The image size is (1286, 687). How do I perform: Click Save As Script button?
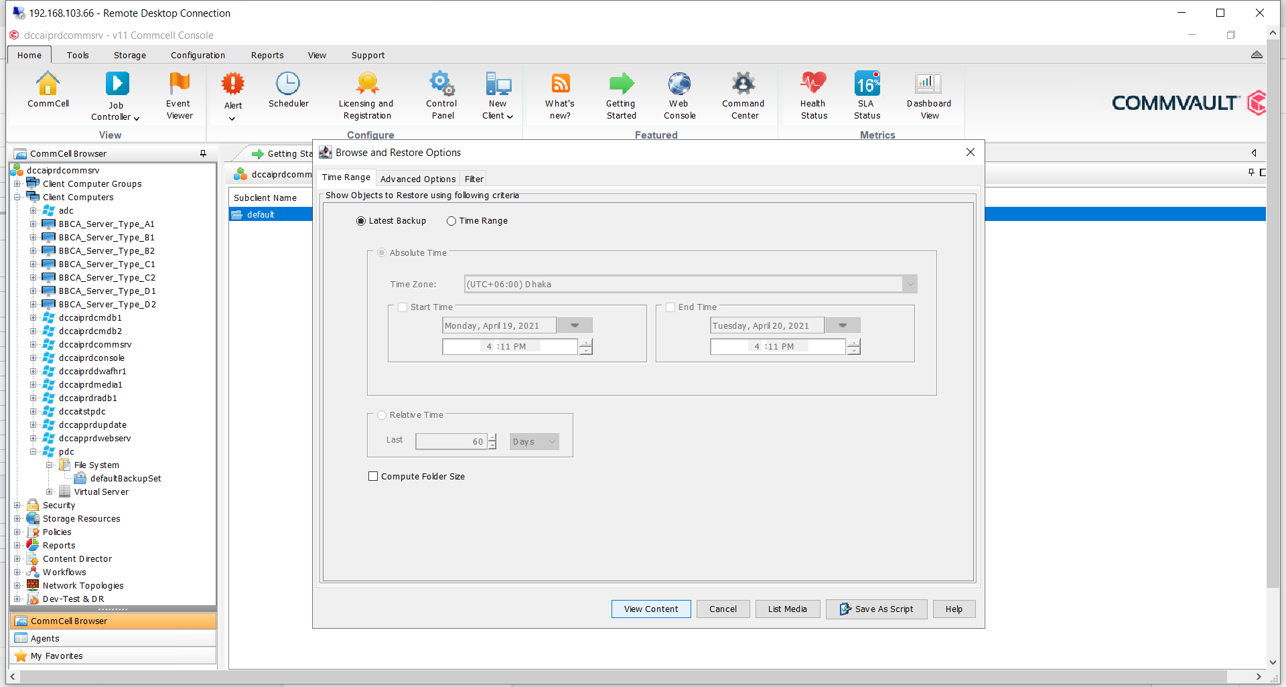pos(877,609)
